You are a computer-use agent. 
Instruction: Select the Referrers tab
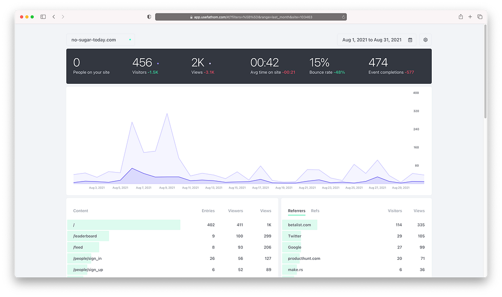pos(297,211)
